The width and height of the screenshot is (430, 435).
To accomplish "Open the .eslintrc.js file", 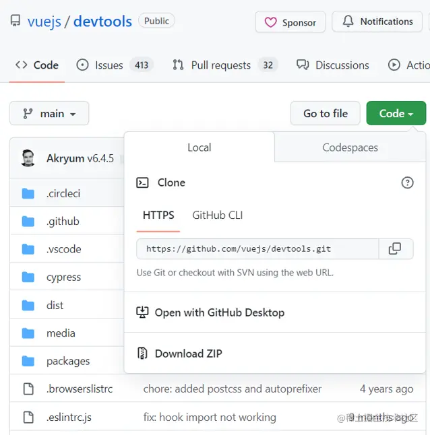I will pos(69,417).
